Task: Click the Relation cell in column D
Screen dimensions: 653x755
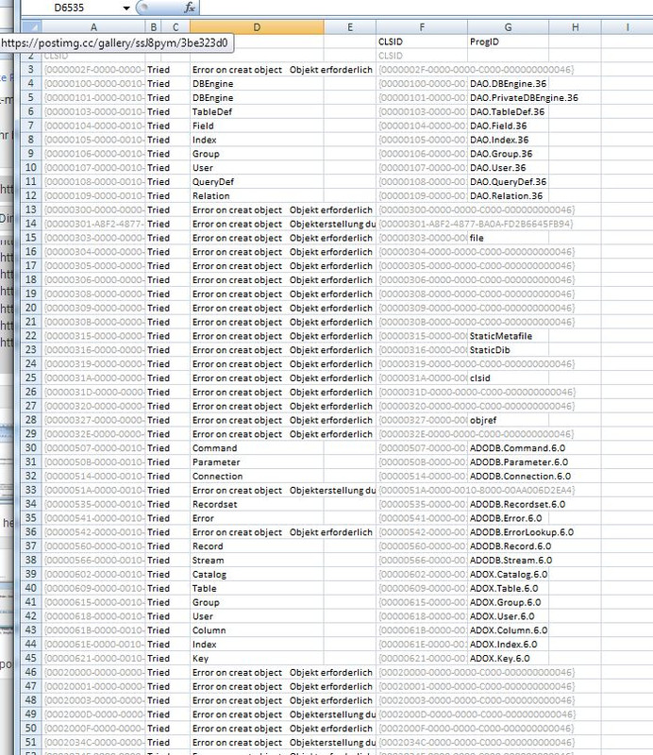Action: 257,196
